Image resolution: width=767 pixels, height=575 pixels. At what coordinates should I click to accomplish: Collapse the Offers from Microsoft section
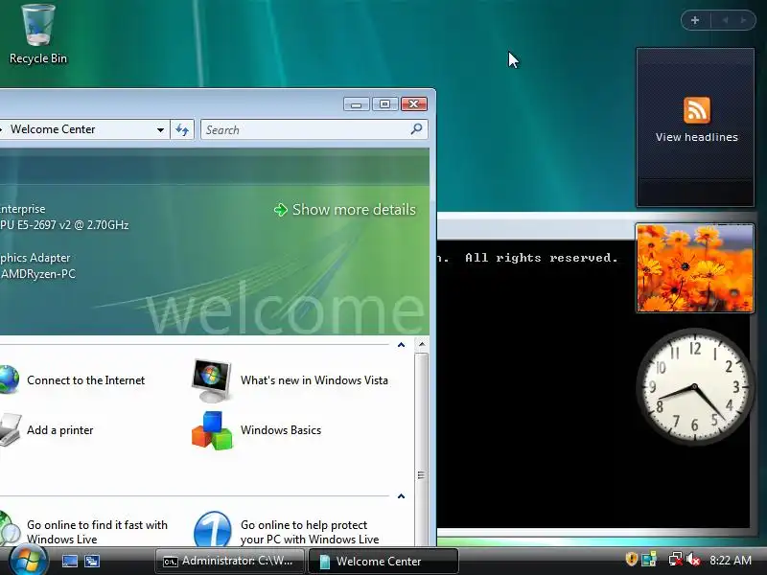pyautogui.click(x=401, y=496)
